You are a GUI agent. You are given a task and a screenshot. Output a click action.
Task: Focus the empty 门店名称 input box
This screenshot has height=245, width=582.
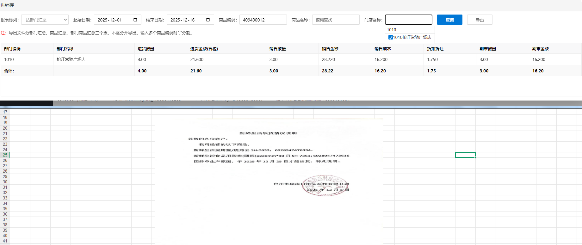pyautogui.click(x=408, y=20)
